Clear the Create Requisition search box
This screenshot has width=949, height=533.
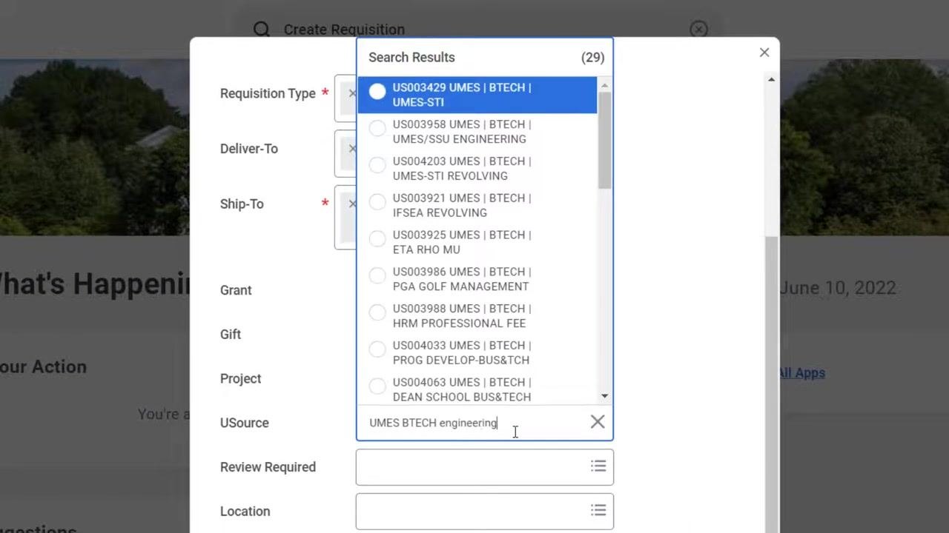pos(698,29)
